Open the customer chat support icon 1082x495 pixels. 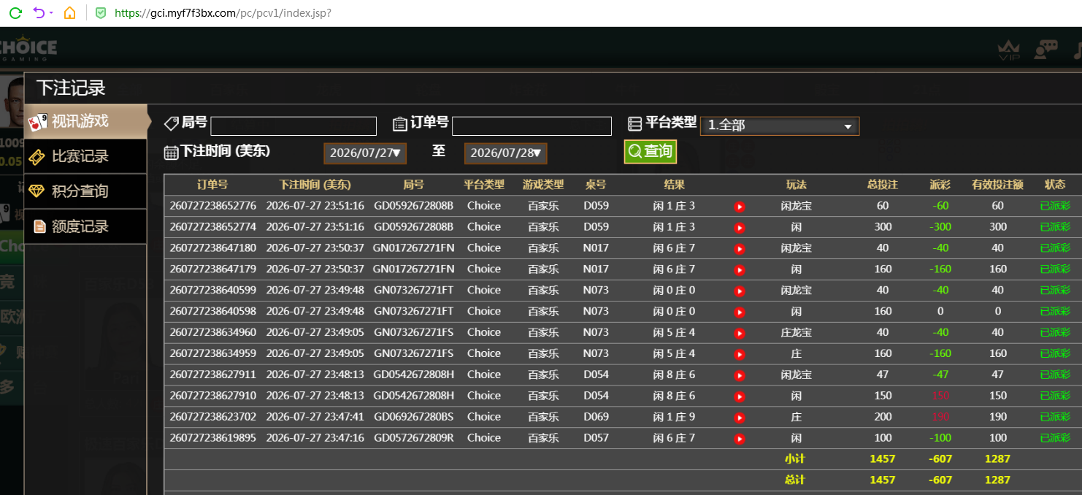click(1045, 50)
